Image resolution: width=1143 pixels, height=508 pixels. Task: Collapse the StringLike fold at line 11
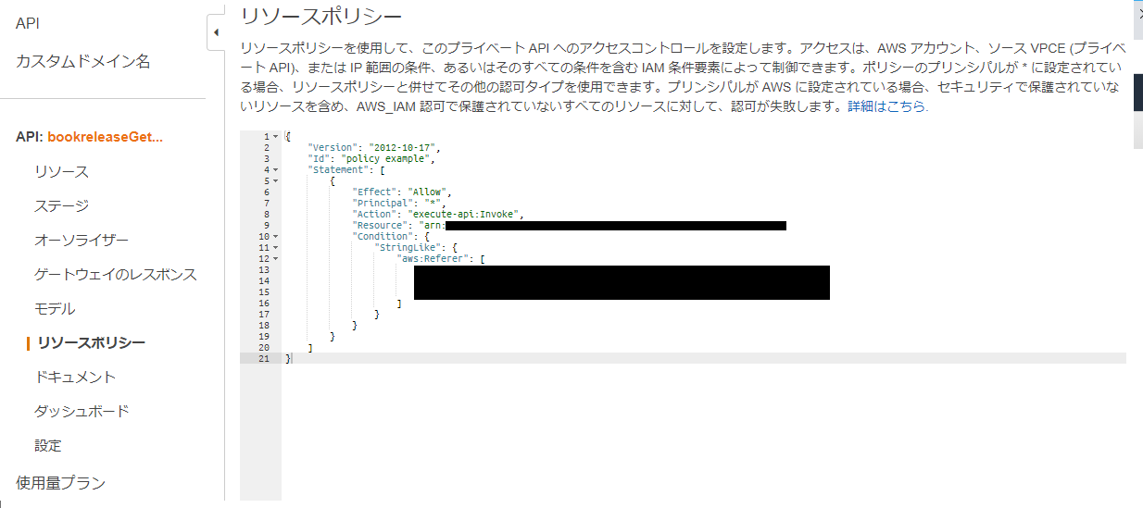[x=275, y=247]
